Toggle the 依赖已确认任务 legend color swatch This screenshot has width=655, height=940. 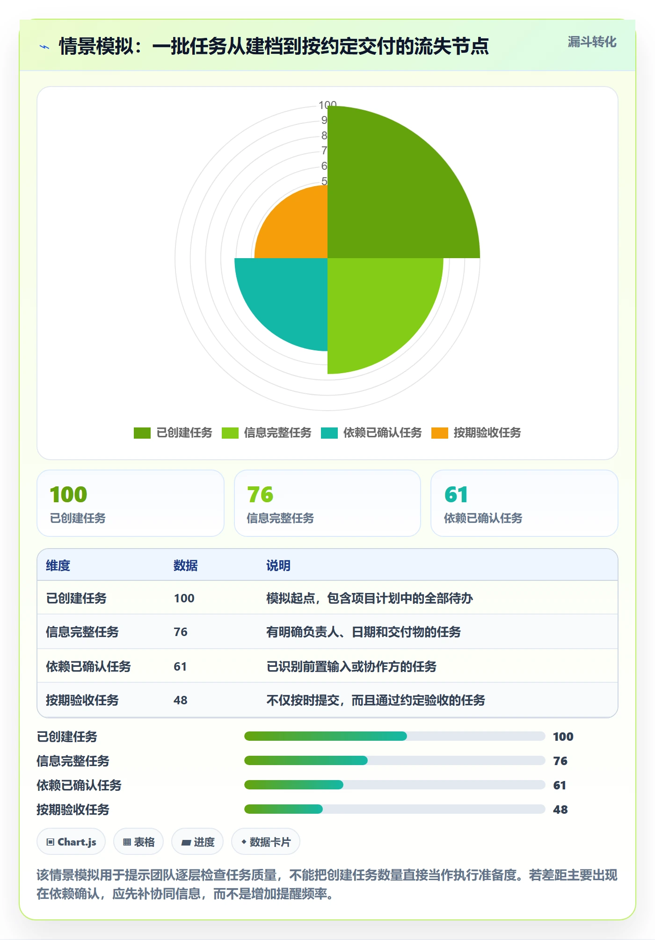(x=329, y=433)
